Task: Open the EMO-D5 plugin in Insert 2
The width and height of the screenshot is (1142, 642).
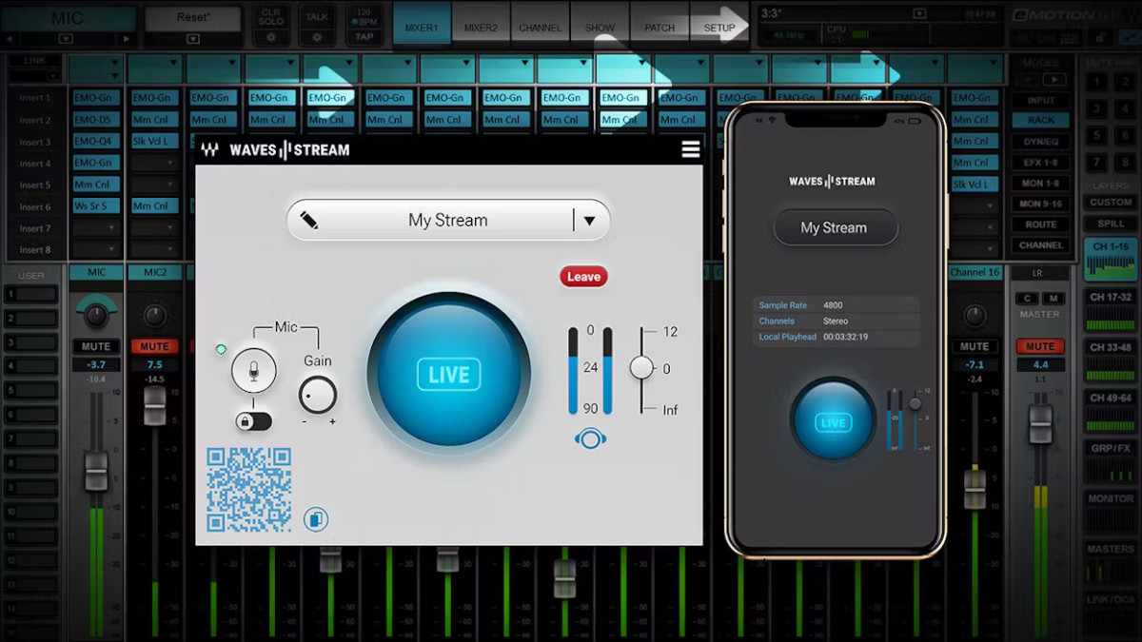Action: point(97,120)
